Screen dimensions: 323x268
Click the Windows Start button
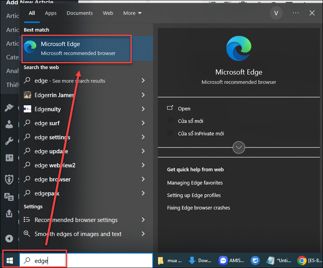pos(10,260)
